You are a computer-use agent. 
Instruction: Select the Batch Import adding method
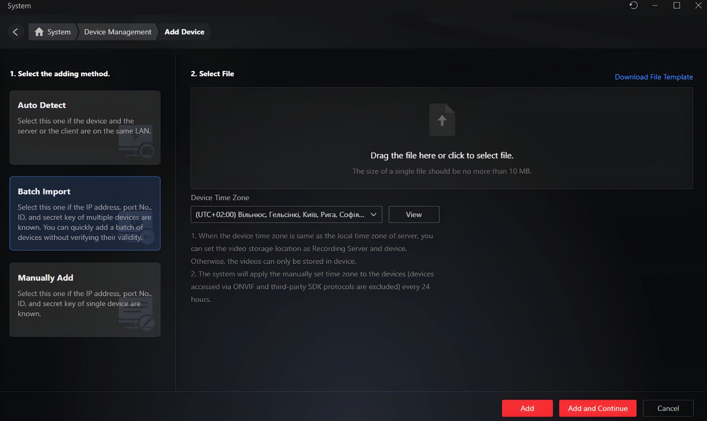[x=85, y=213]
